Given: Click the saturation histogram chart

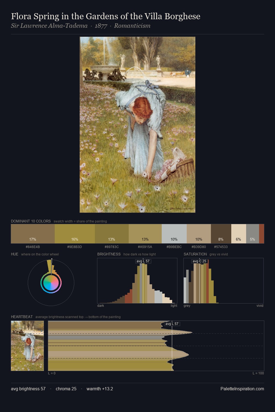Looking at the screenshot, I should coord(224,281).
